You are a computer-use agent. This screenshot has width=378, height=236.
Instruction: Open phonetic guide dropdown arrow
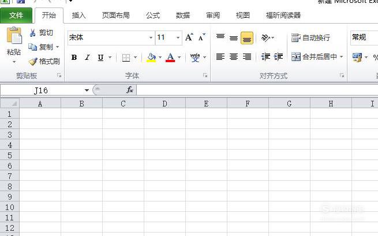pos(204,57)
